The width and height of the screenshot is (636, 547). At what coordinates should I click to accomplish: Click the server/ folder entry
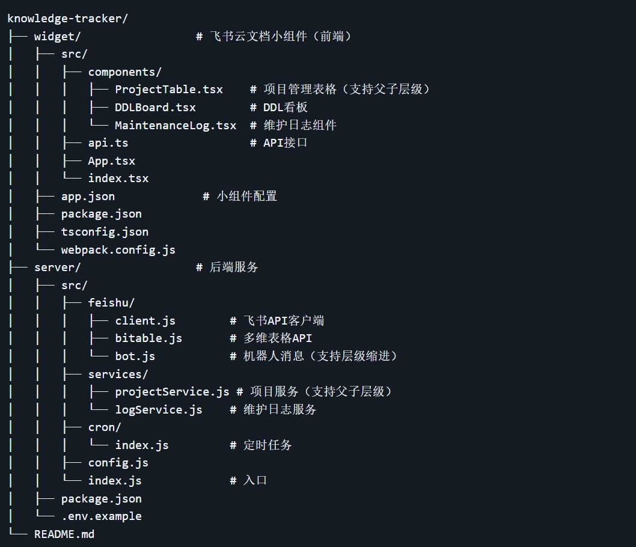point(58,267)
